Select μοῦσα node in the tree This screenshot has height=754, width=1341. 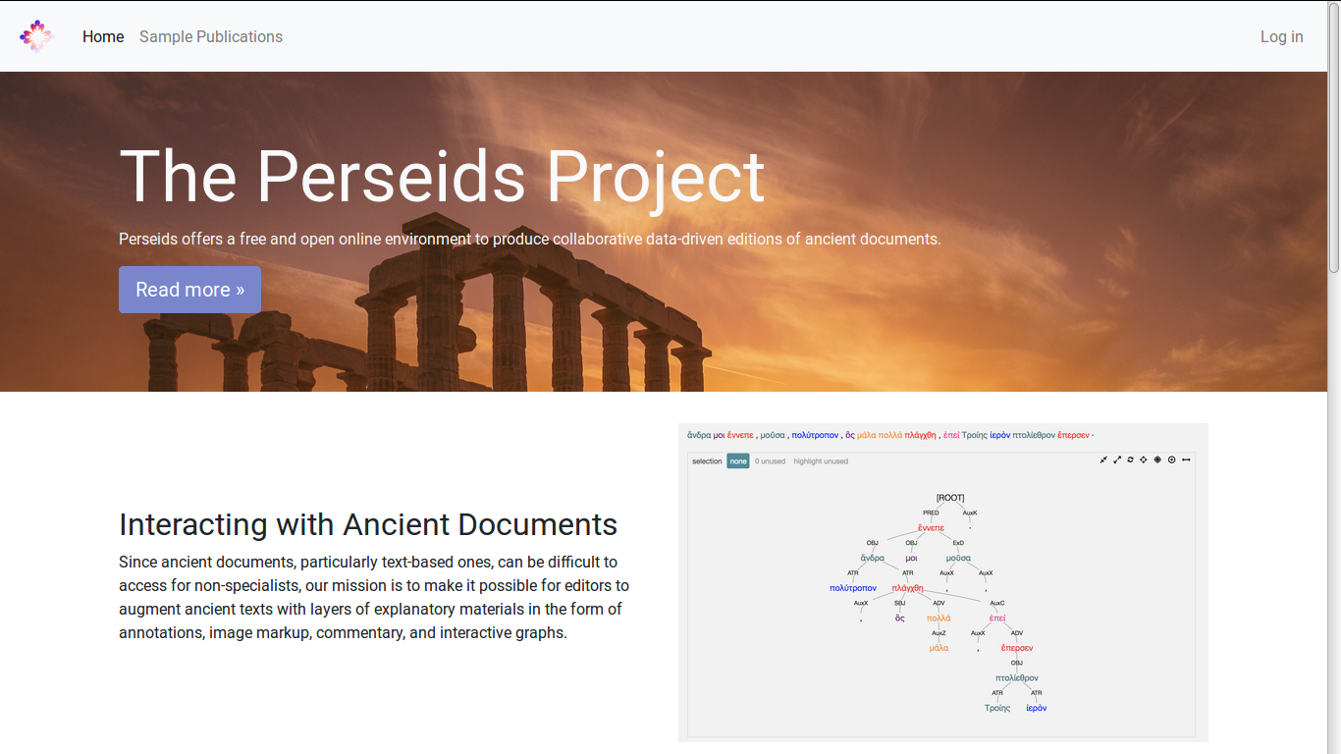[x=958, y=558]
